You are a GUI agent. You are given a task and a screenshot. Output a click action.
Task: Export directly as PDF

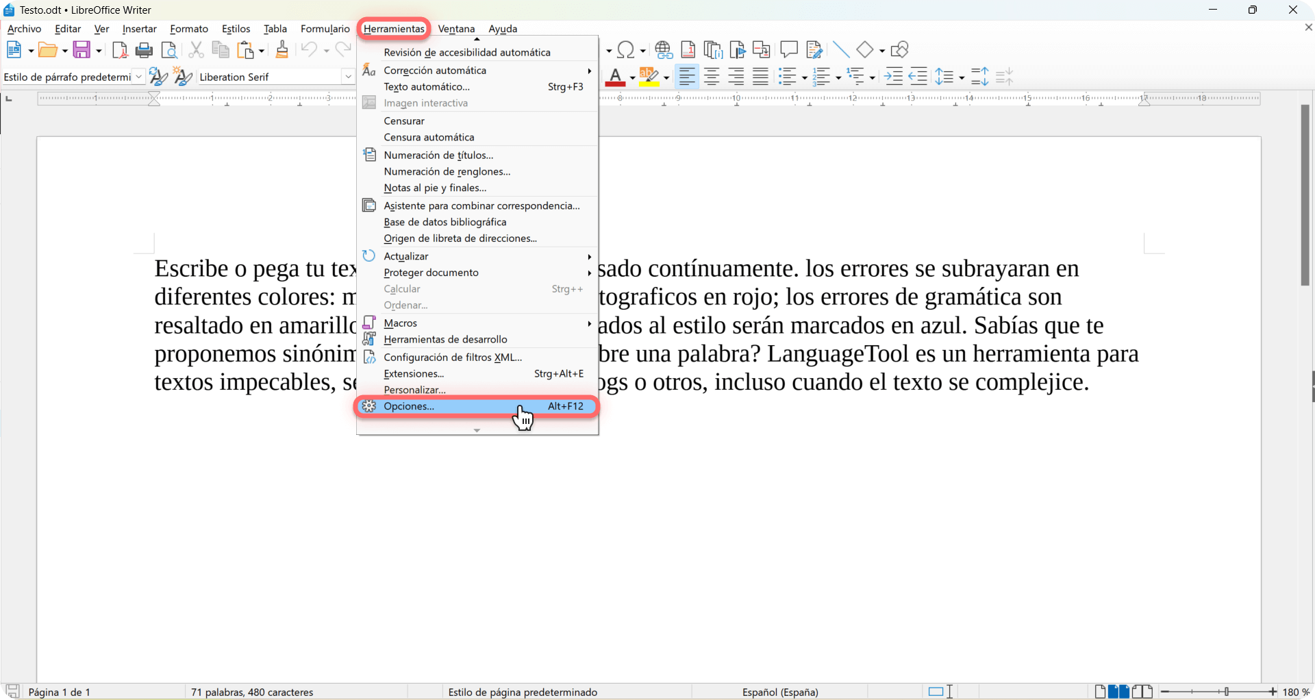tap(120, 50)
